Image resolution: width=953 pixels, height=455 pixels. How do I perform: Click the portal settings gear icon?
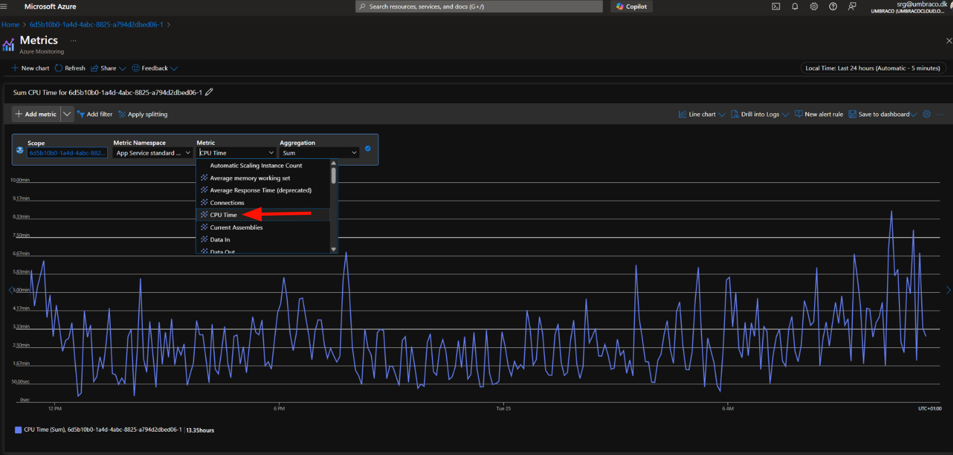(814, 7)
